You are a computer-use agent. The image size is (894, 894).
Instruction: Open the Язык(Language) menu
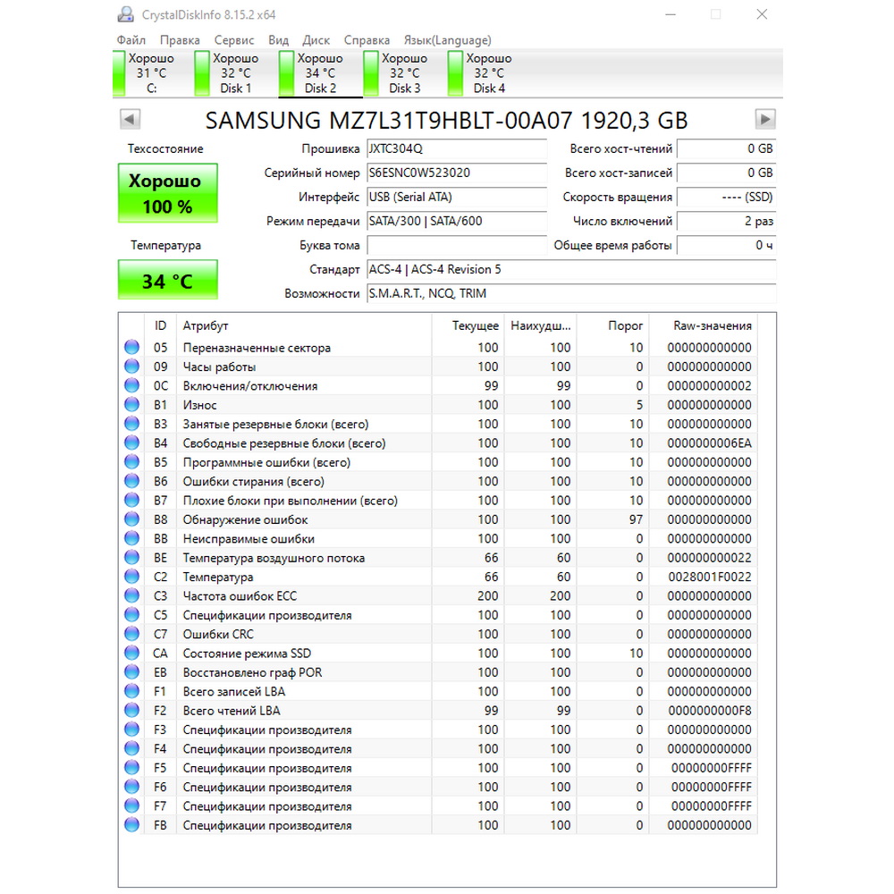448,40
